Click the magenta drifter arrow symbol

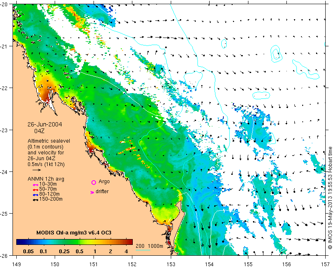click(92, 192)
